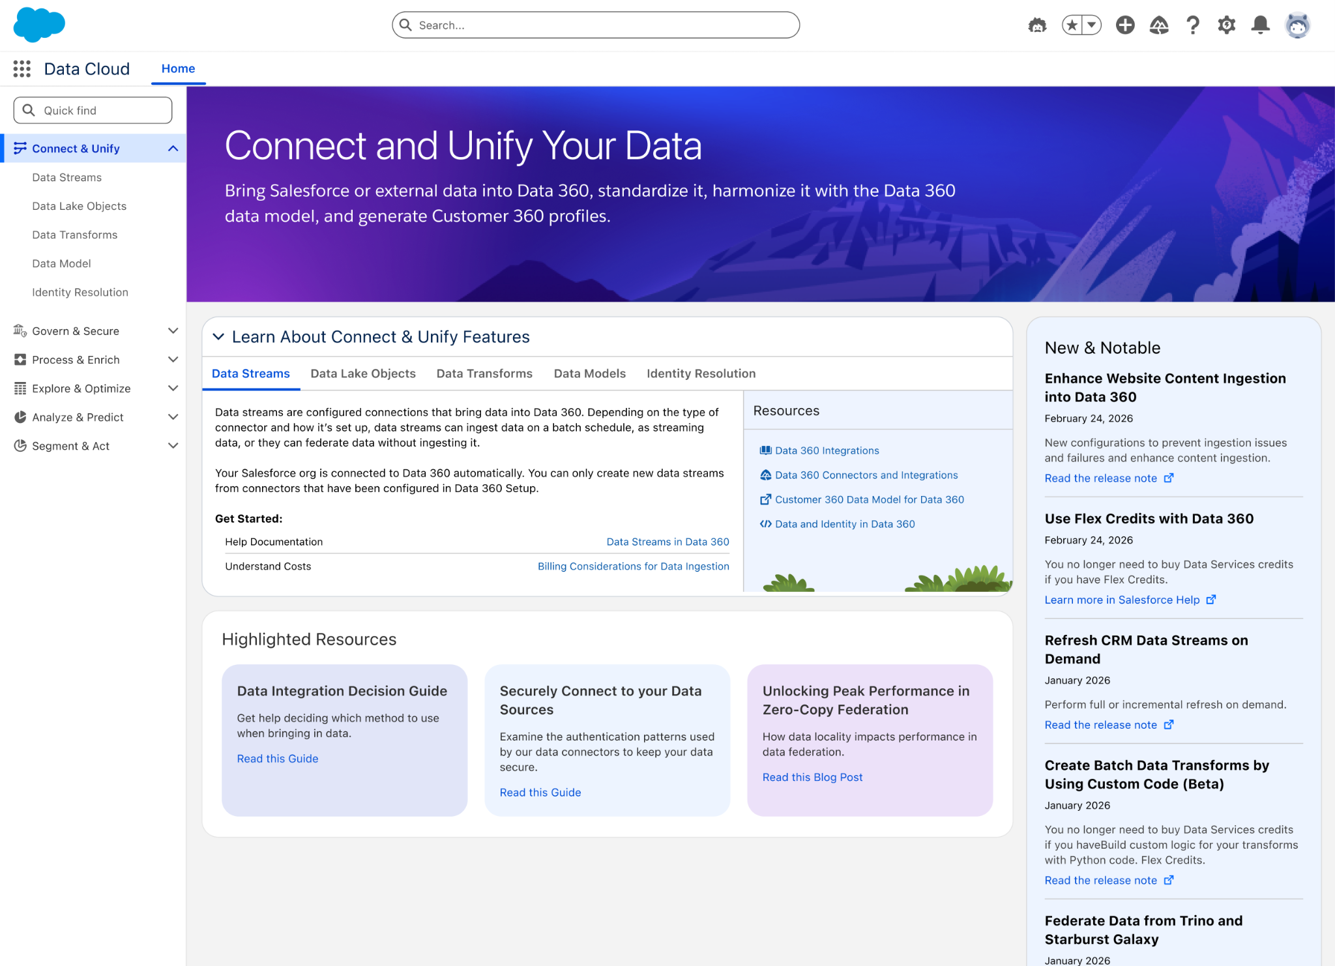Collapse Learn About Connect & Unify Features
Screen dimensions: 1335x966
[x=218, y=336]
